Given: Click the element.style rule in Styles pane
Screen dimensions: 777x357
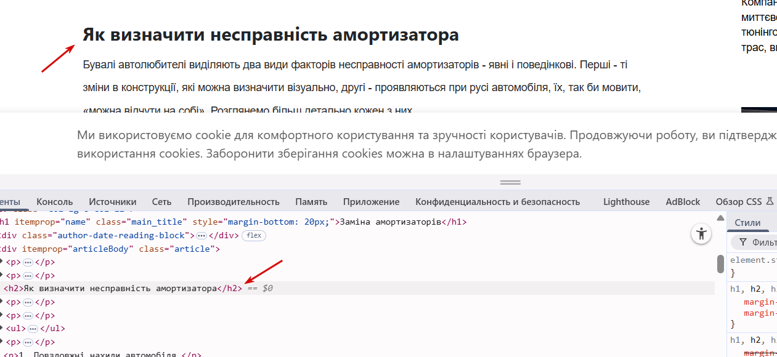Looking at the screenshot, I should click(x=753, y=260).
